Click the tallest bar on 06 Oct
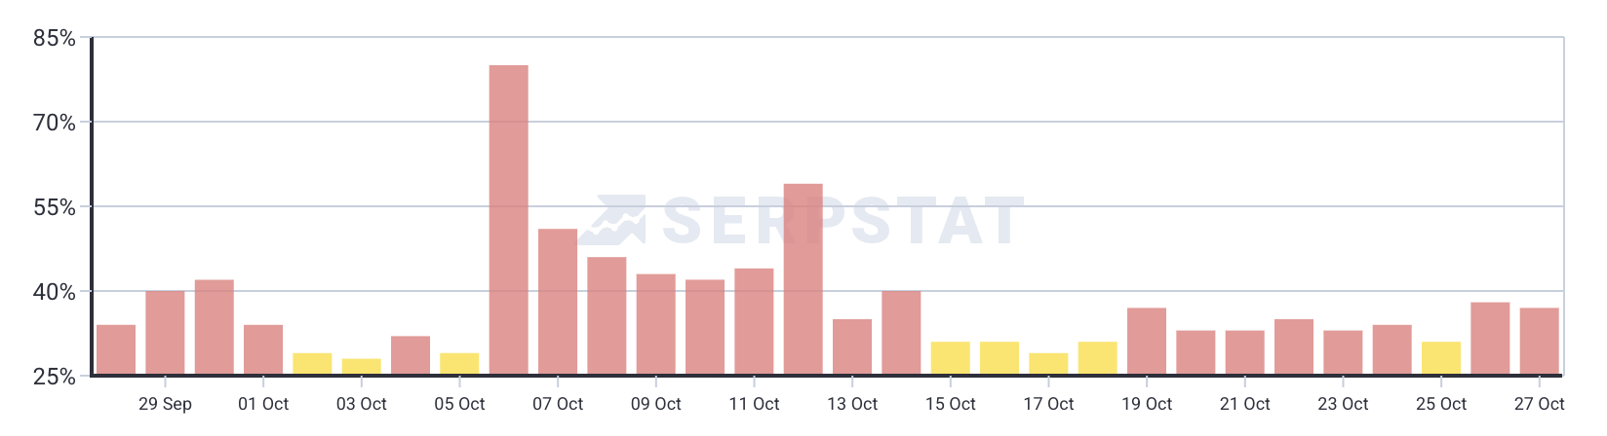The height and width of the screenshot is (436, 1607). click(509, 220)
